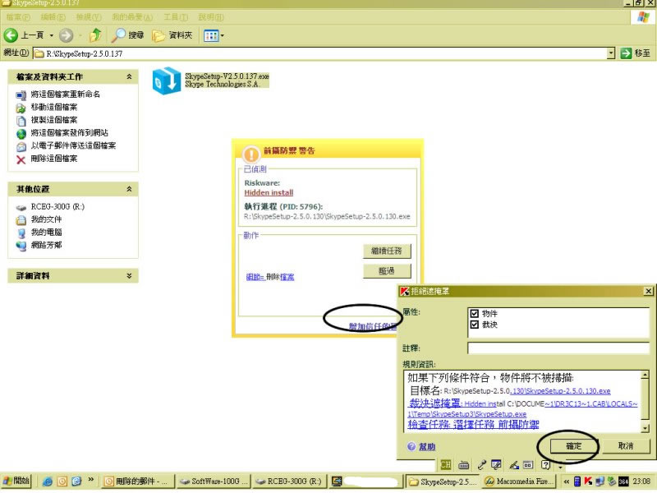
Task: Click the language bar help icon
Action: (x=545, y=464)
